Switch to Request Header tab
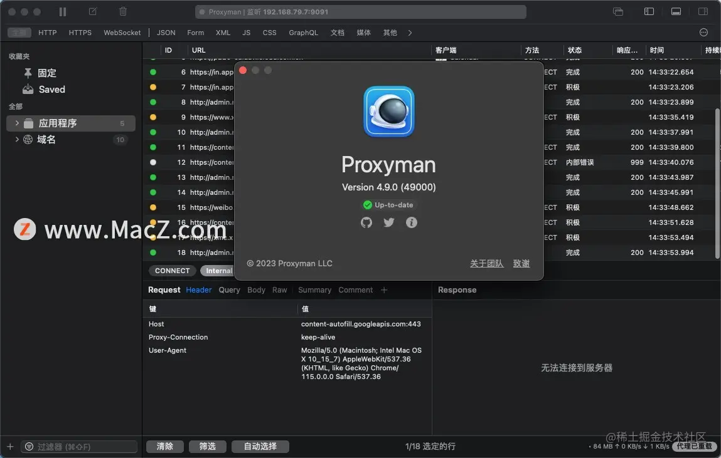Screen dimensions: 721x458 pos(199,290)
